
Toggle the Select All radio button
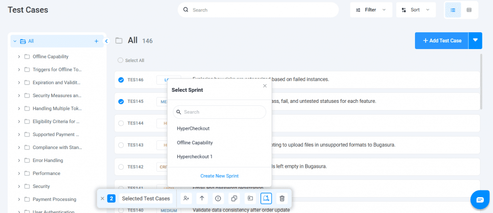[x=120, y=61]
